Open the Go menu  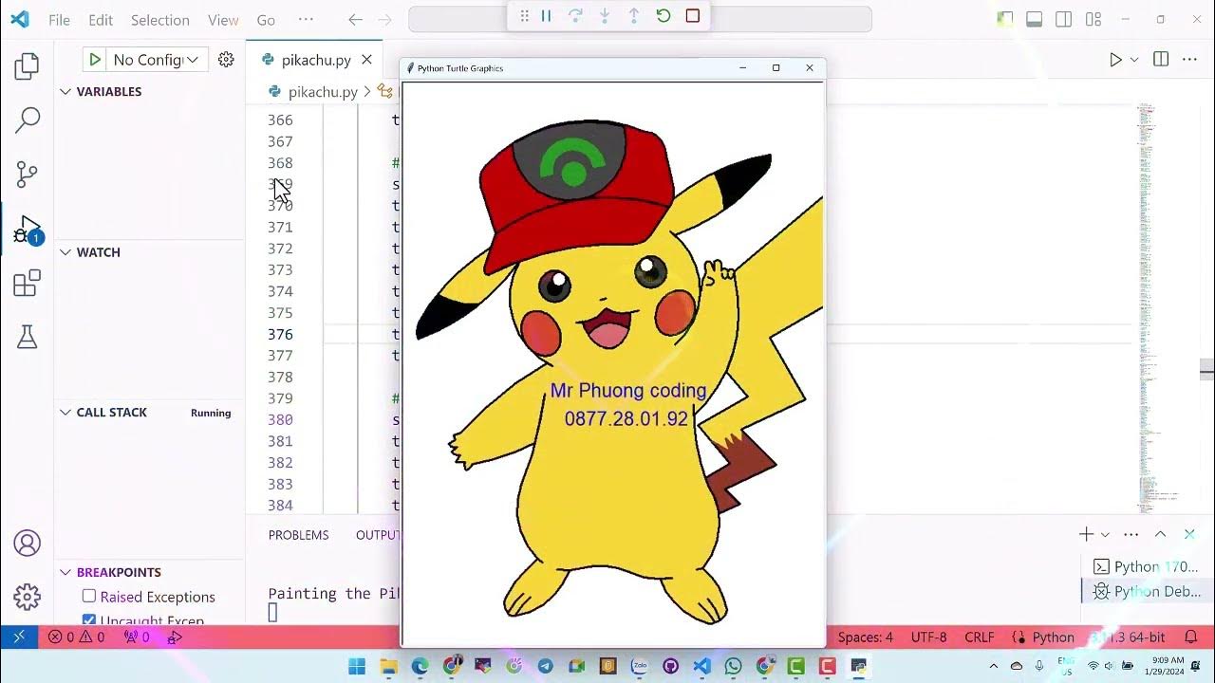coord(266,20)
